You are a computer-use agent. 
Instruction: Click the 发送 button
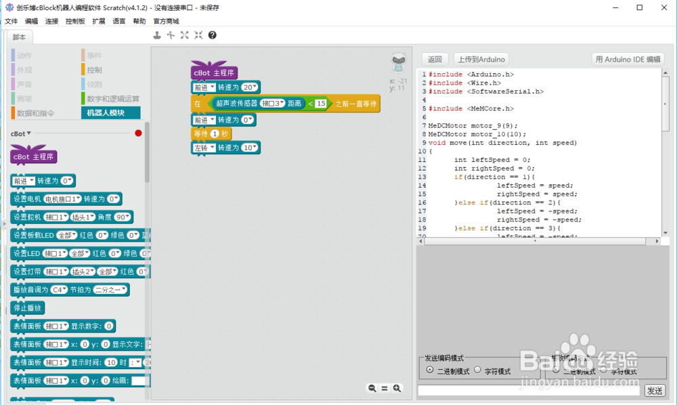coord(655,391)
